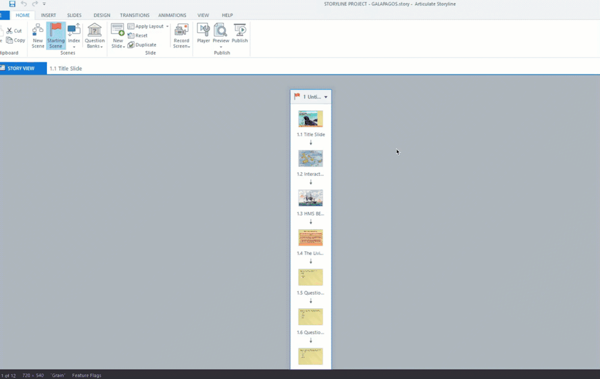Click Reset slide layout

pyautogui.click(x=138, y=35)
